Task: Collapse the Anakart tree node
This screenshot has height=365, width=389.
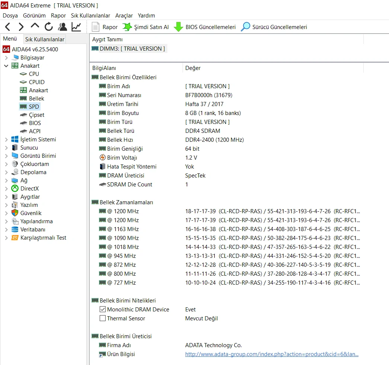Action: coord(6,66)
